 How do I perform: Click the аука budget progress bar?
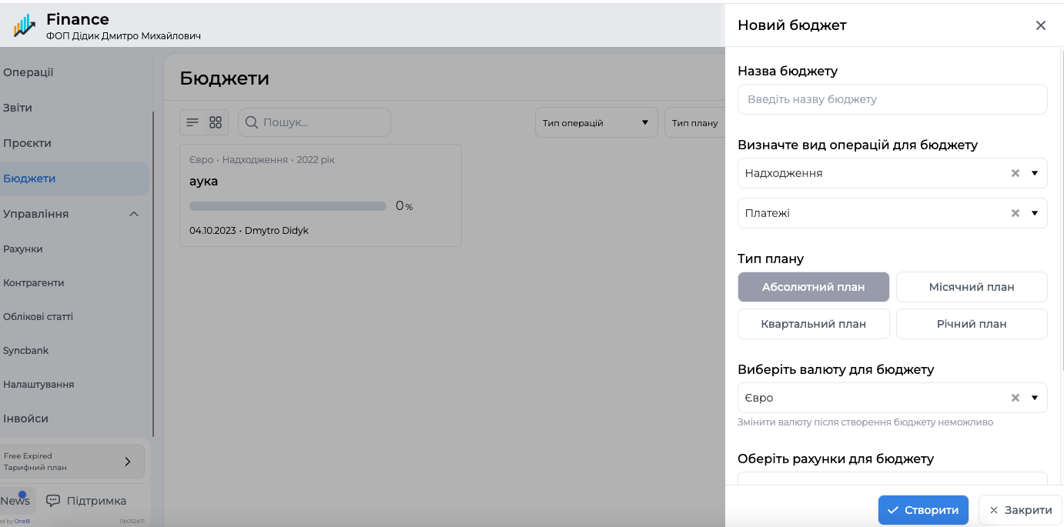point(288,206)
